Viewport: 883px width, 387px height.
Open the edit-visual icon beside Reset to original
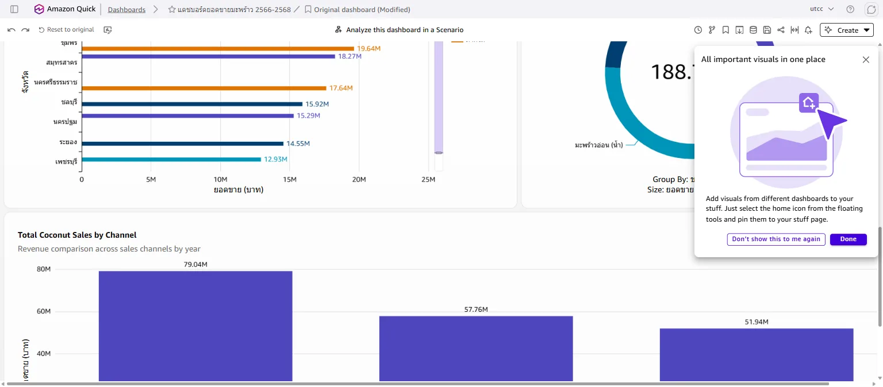108,30
